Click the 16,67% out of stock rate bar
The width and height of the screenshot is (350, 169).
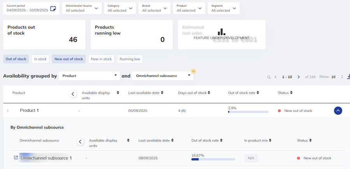[x=213, y=159]
